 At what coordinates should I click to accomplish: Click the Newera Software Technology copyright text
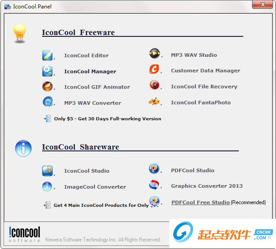[x=103, y=240]
